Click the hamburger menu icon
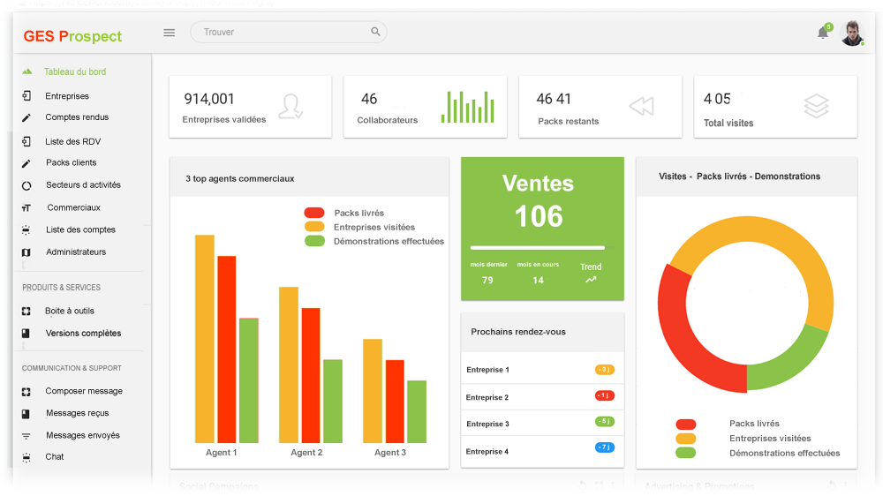883x496 pixels. tap(170, 33)
